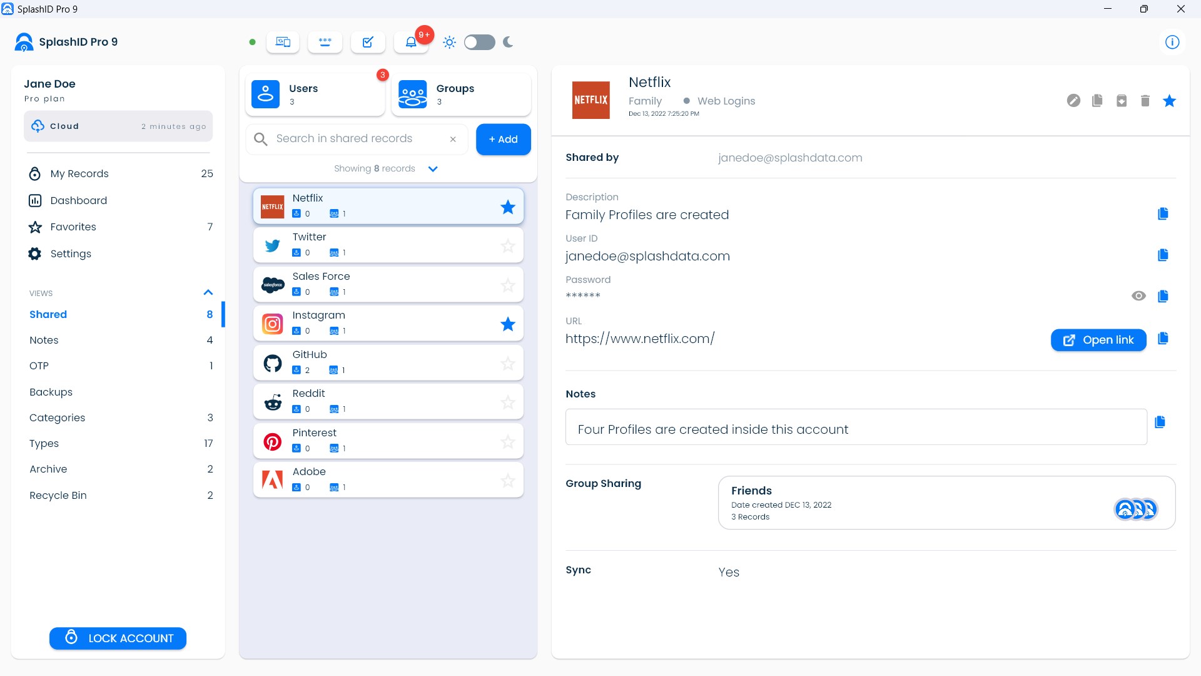This screenshot has height=676, width=1201.
Task: Collapse the VIEWS section chevron
Action: point(208,292)
